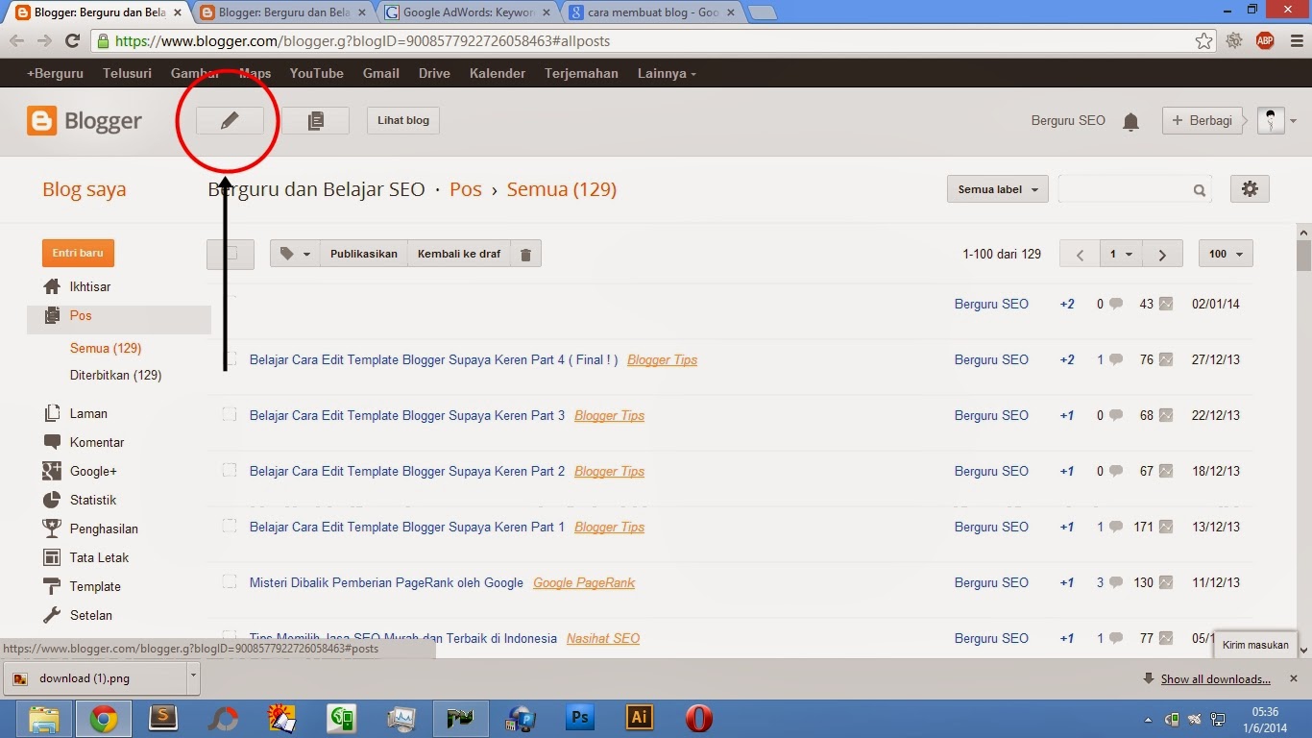Switch to Google AdWords browser tab

click(x=469, y=13)
